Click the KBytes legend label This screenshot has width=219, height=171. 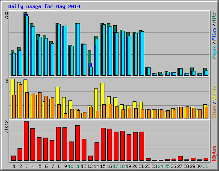(214, 153)
